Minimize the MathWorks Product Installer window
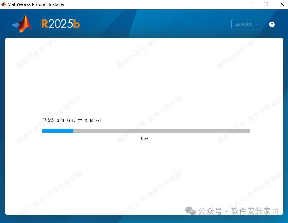The image size is (288, 223). click(x=250, y=4)
